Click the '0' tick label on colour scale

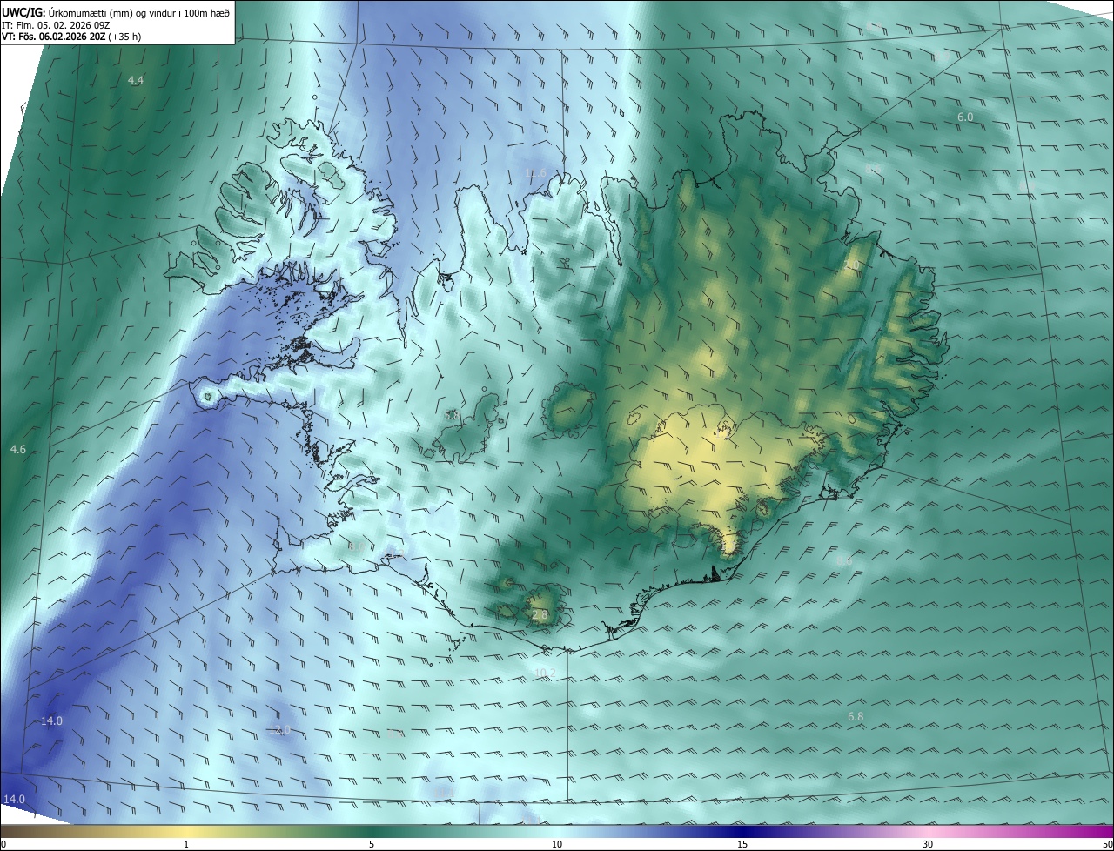pos(3,844)
